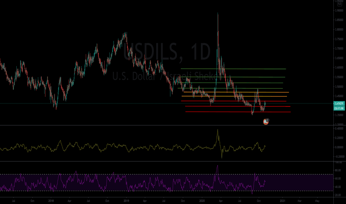The image size is (346, 204).
Task: Click the current price label 3.41079
Action: pos(339,103)
